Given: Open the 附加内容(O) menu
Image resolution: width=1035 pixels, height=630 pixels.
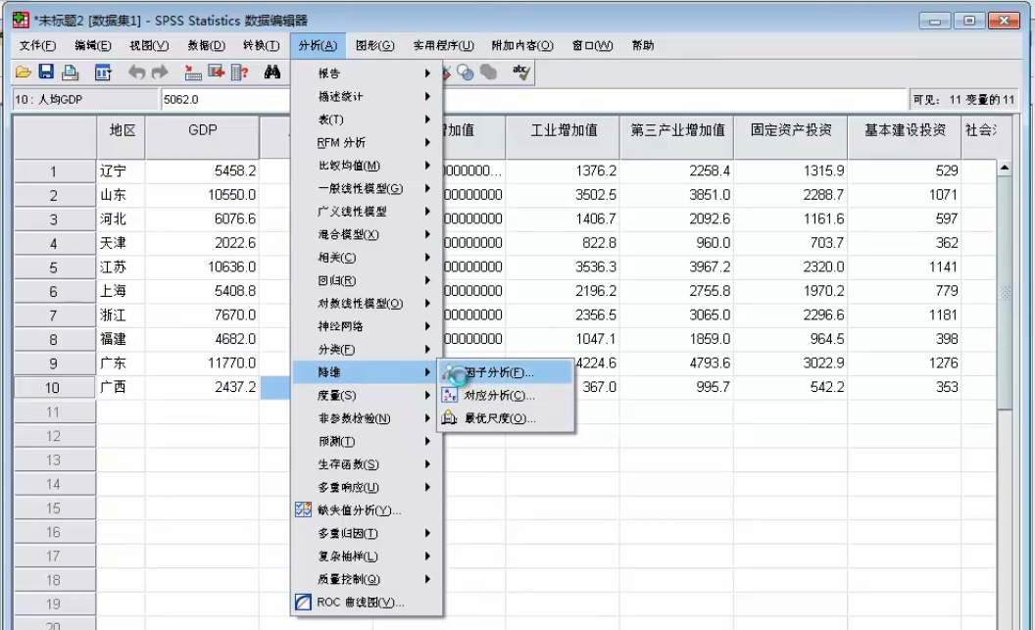Looking at the screenshot, I should [x=522, y=45].
